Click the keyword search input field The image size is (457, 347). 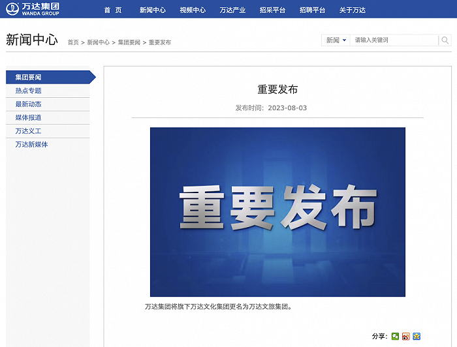coord(394,40)
